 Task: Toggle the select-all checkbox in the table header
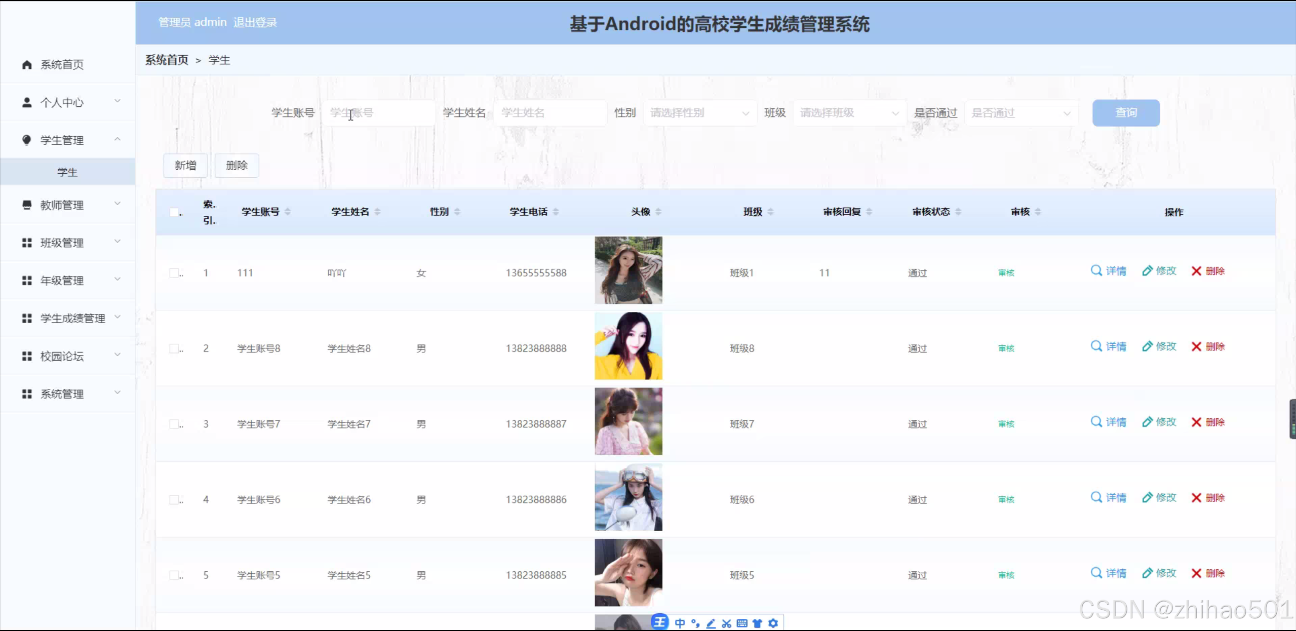coord(175,212)
